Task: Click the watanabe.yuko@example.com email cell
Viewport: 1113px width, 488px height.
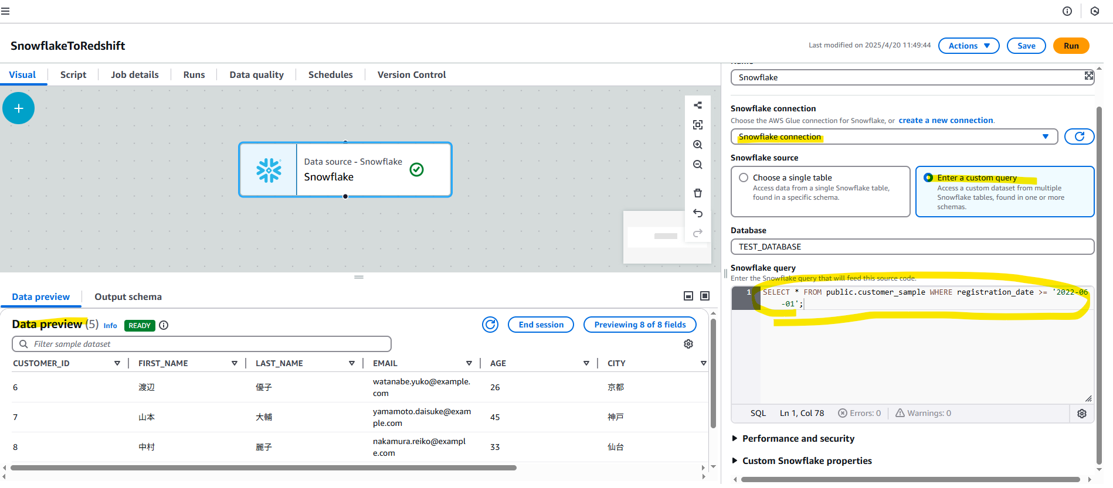Action: [x=422, y=387]
